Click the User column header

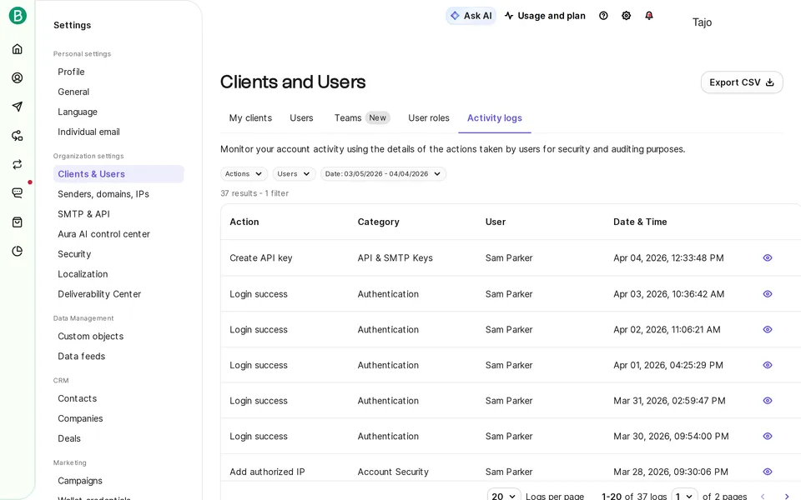tap(496, 222)
